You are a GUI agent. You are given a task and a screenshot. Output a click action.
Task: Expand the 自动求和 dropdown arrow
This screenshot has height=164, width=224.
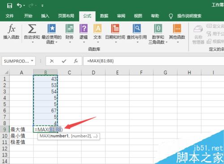tap(33, 42)
